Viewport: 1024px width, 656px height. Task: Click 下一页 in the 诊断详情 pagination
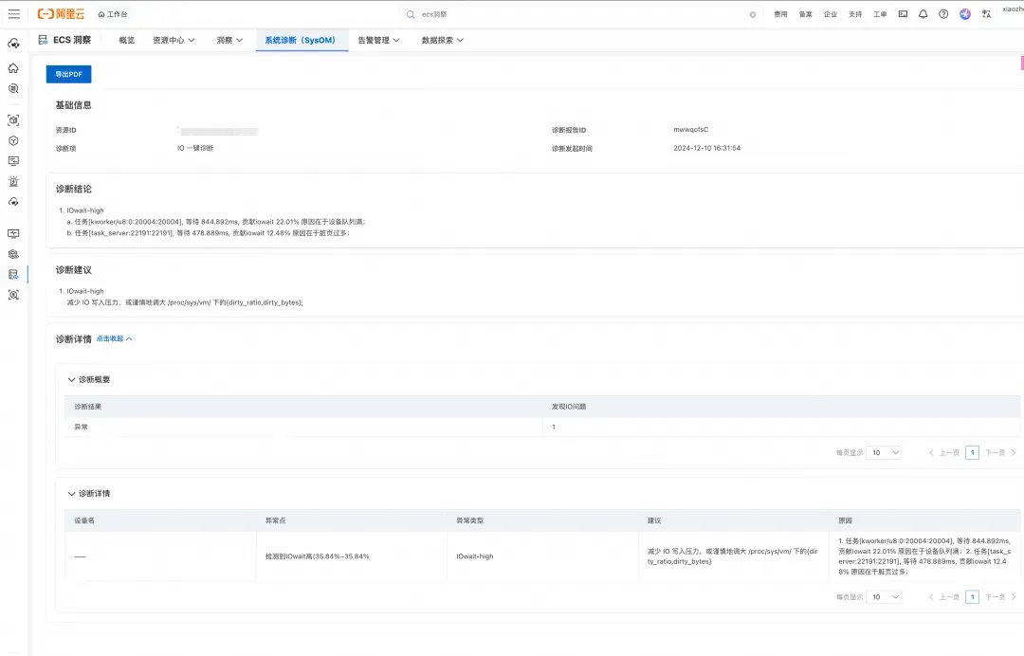click(1000, 597)
